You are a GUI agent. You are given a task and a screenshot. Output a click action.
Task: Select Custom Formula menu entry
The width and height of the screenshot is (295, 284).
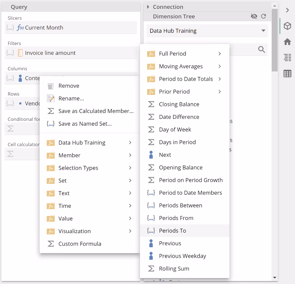click(x=80, y=244)
